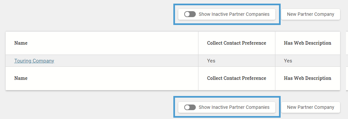The height and width of the screenshot is (119, 348).
Task: Select Yes cell under Collect Contact Preference
Action: (x=237, y=61)
